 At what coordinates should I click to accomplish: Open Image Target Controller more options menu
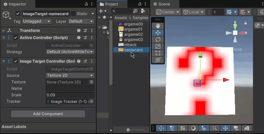[92, 61]
